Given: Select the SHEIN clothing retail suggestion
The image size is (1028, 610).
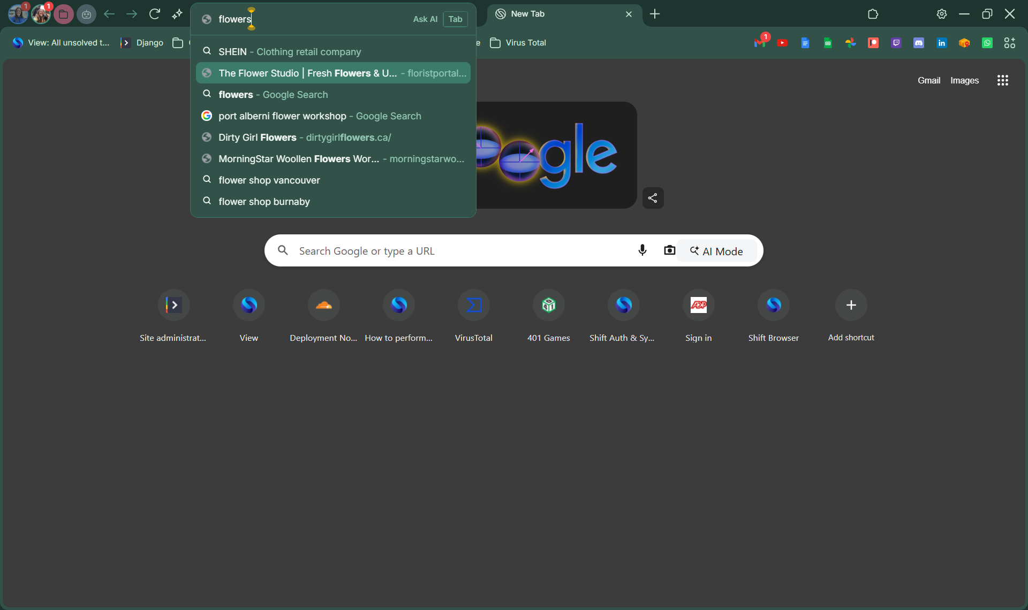Looking at the screenshot, I should pos(333,52).
